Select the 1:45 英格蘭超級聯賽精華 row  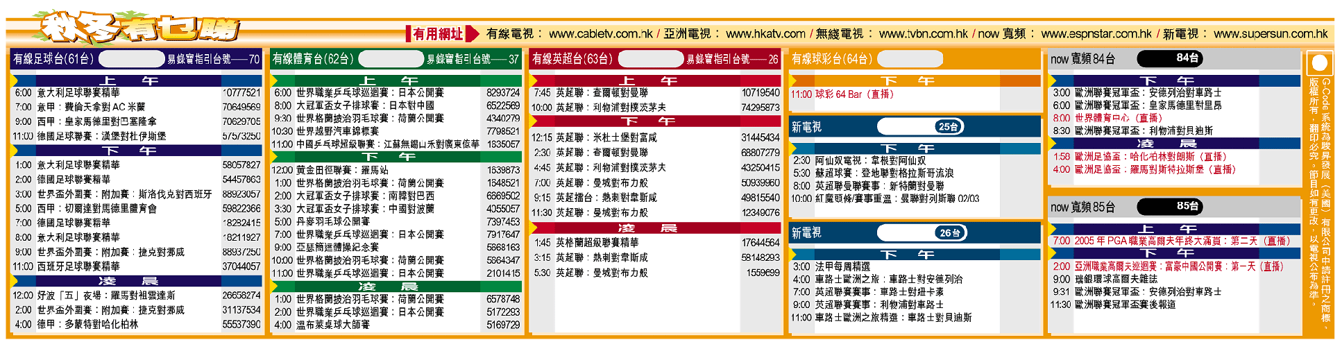656,243
